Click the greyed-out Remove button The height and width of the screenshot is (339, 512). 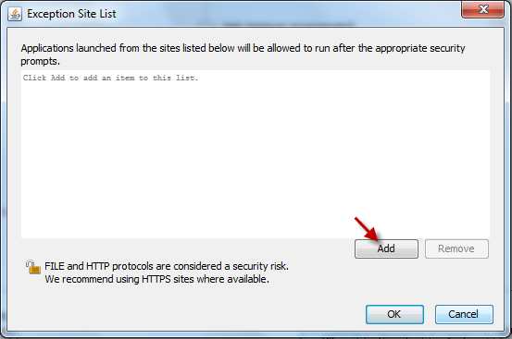tap(456, 248)
